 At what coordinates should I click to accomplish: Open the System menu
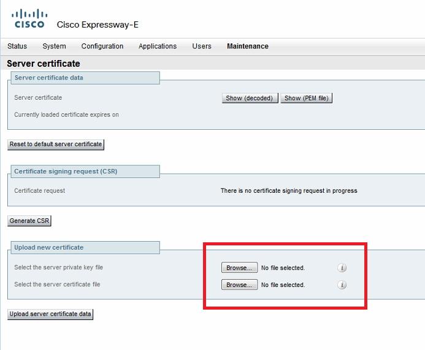click(x=54, y=47)
